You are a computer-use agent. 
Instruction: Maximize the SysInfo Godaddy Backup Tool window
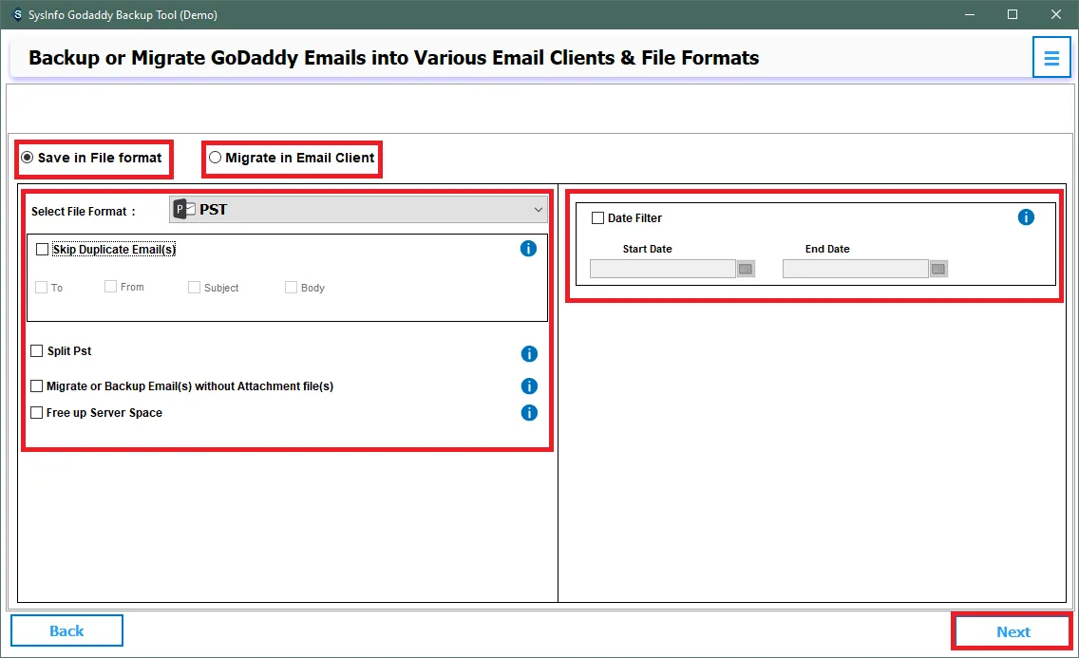pyautogui.click(x=1013, y=14)
